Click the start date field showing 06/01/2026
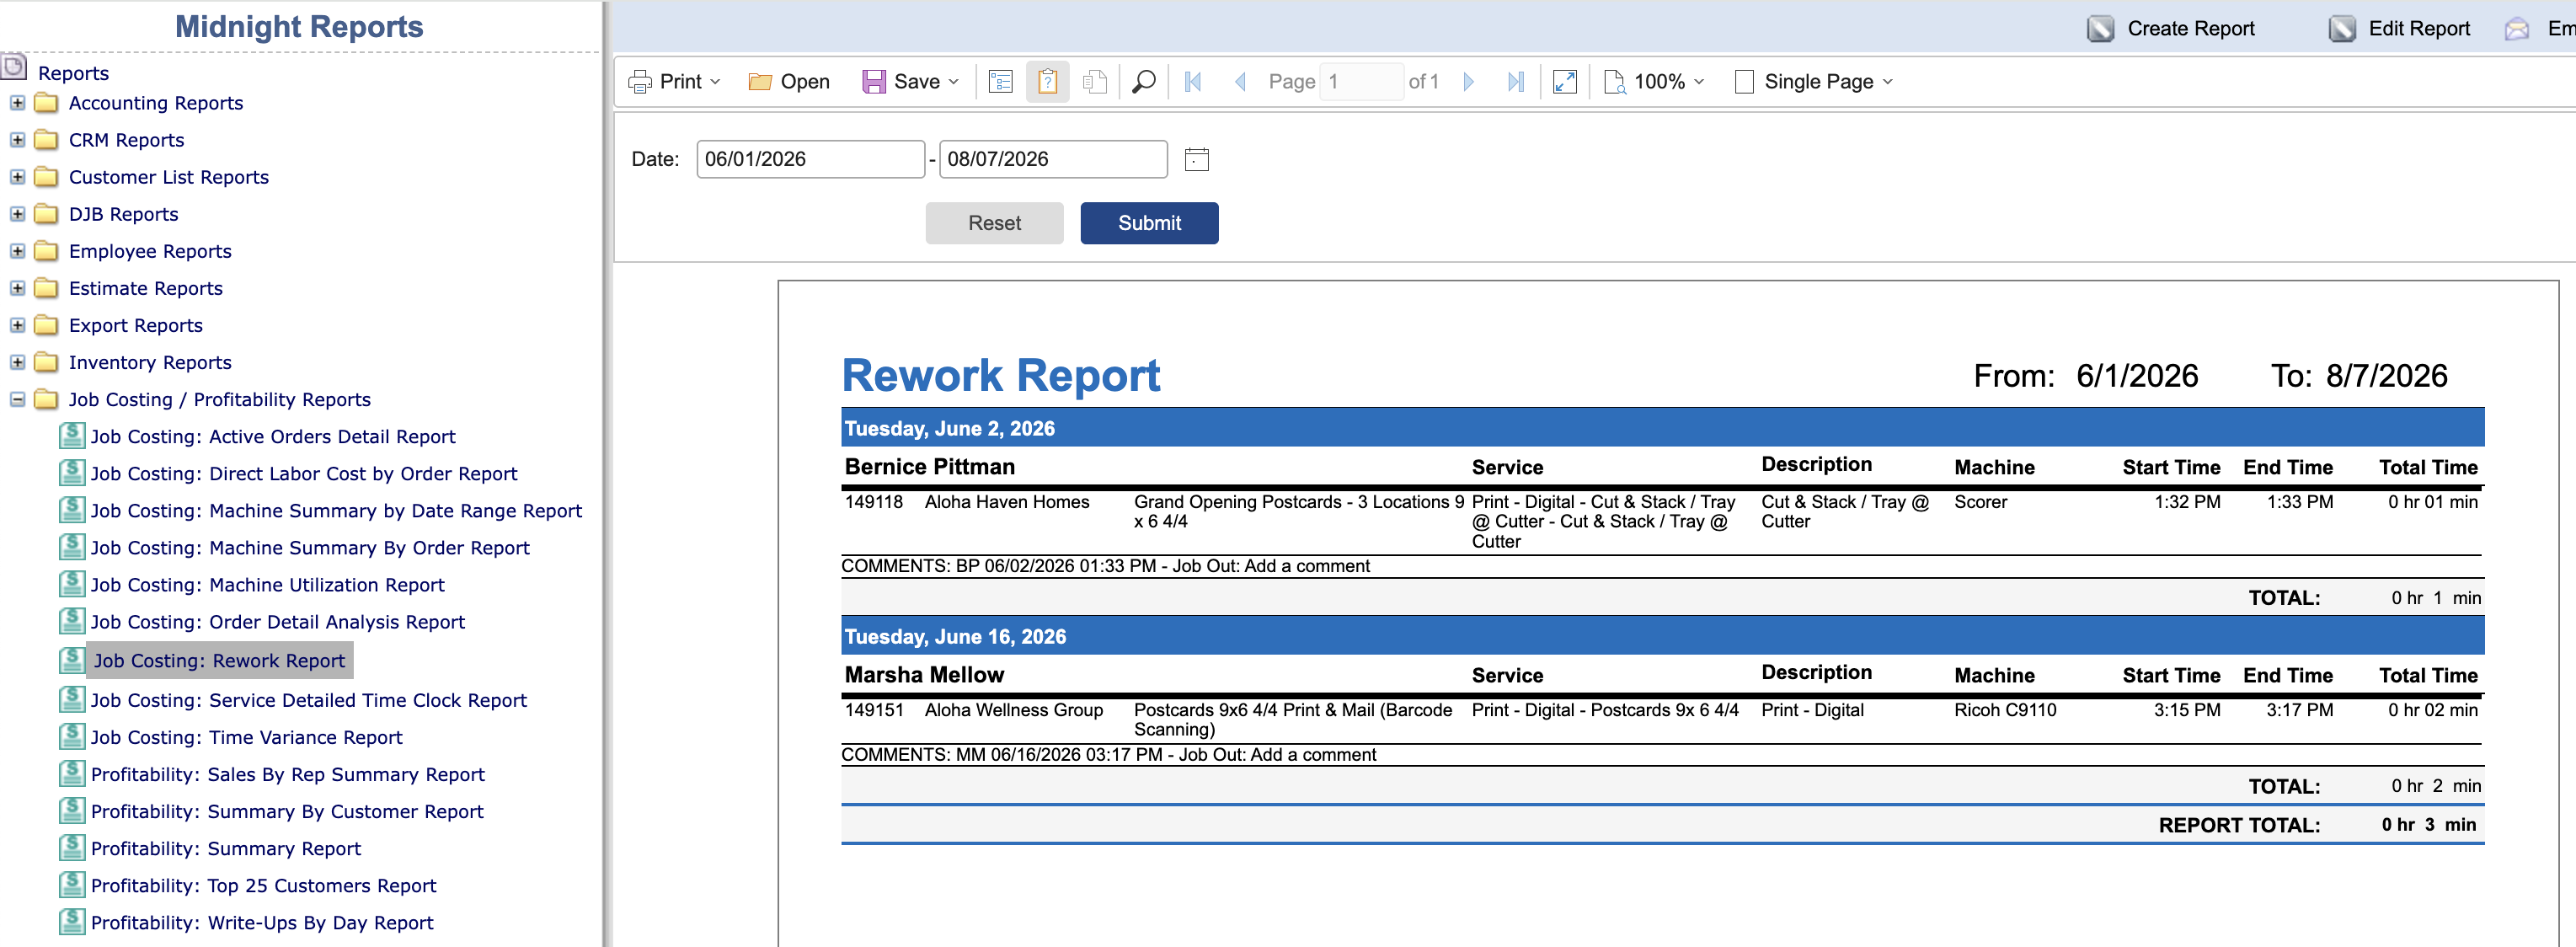 pyautogui.click(x=810, y=159)
